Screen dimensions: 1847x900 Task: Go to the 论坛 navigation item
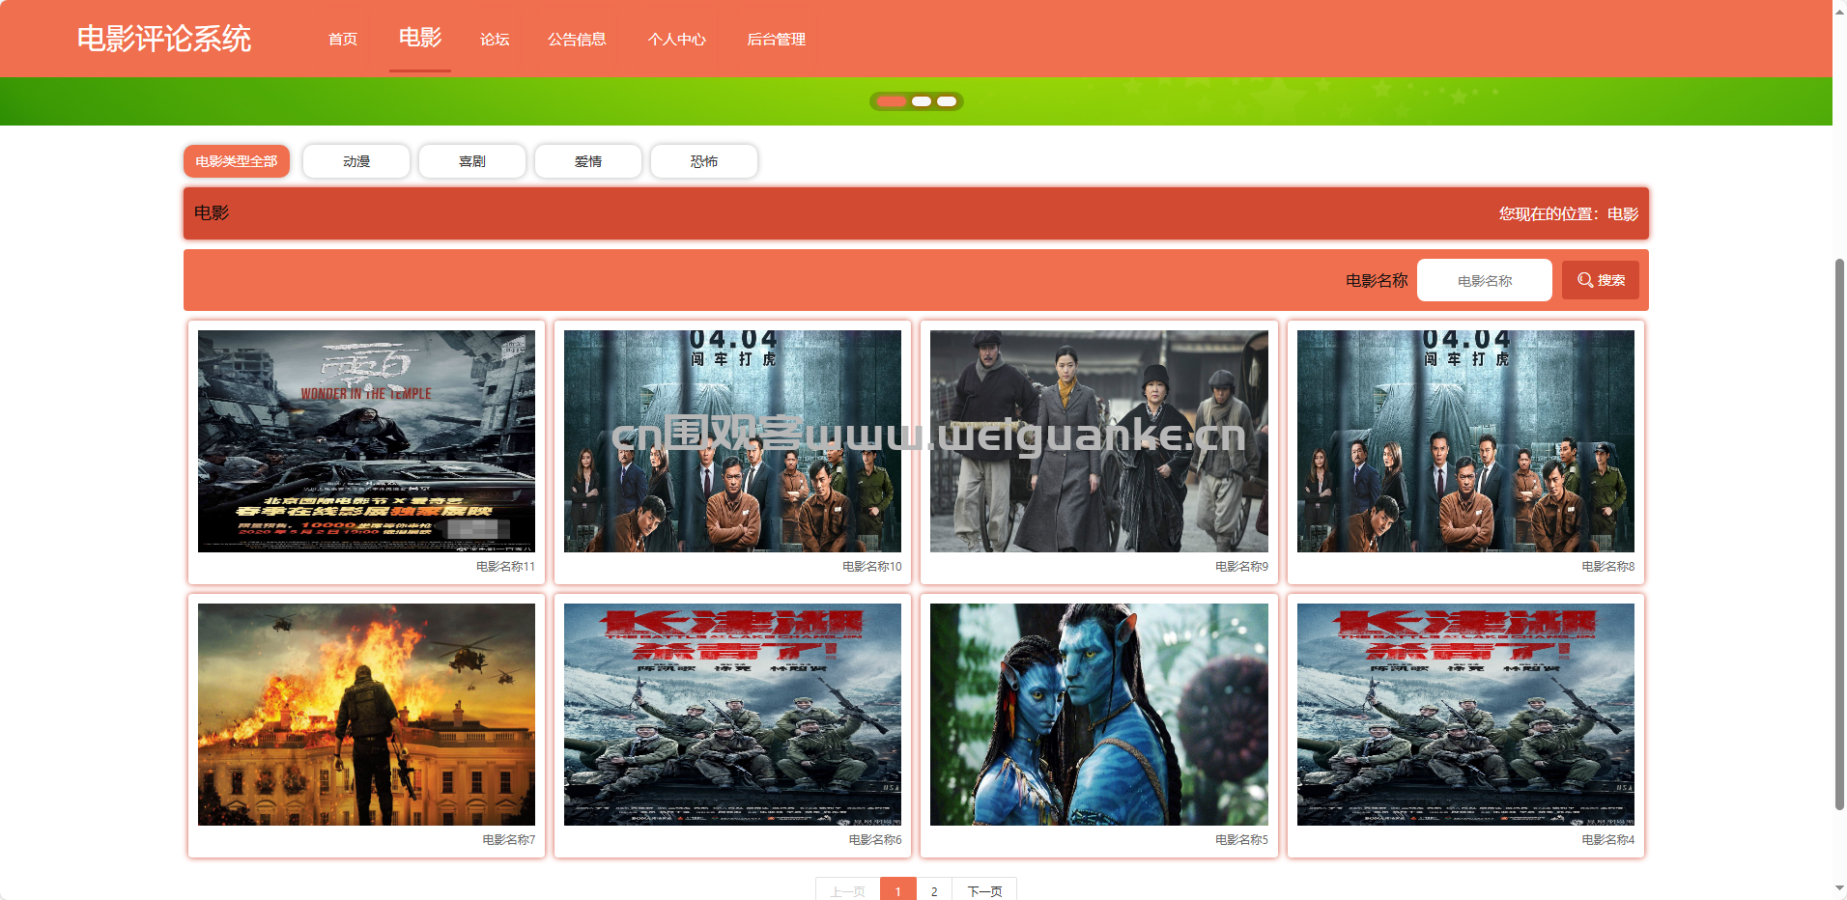[x=495, y=40]
